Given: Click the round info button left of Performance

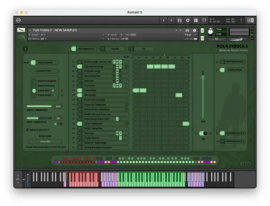Looking at the screenshot, I should (25, 49).
